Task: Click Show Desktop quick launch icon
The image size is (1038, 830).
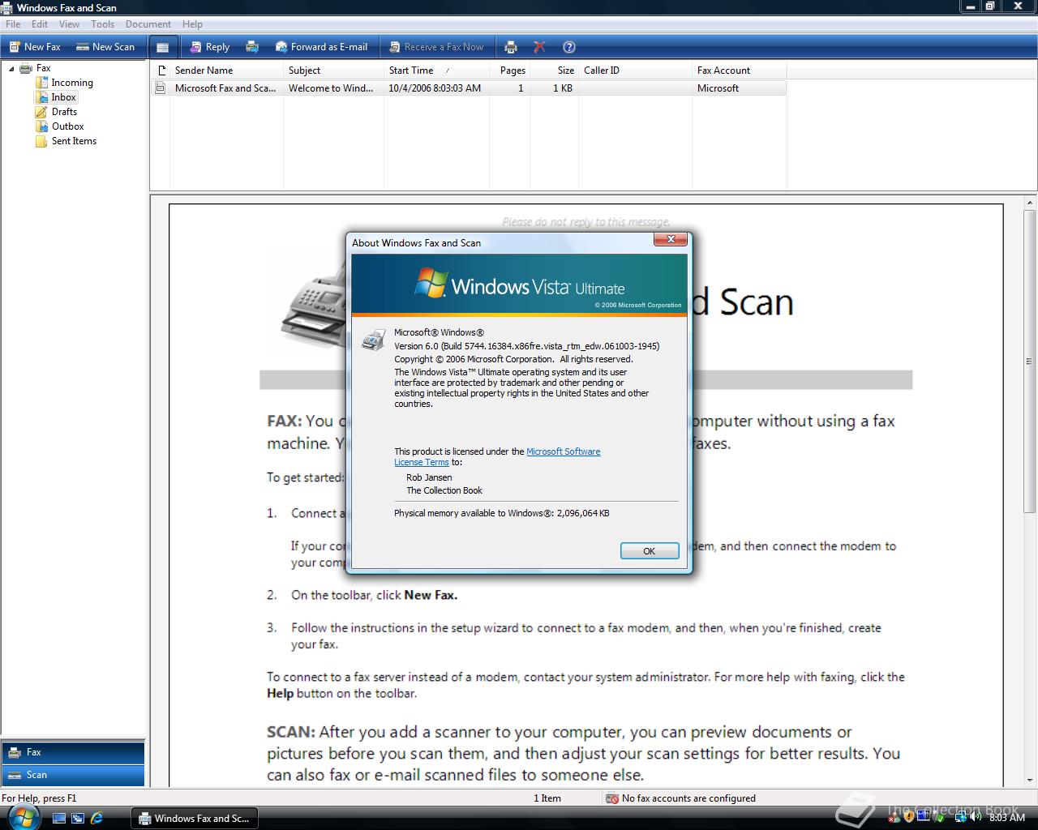Action: coord(59,819)
